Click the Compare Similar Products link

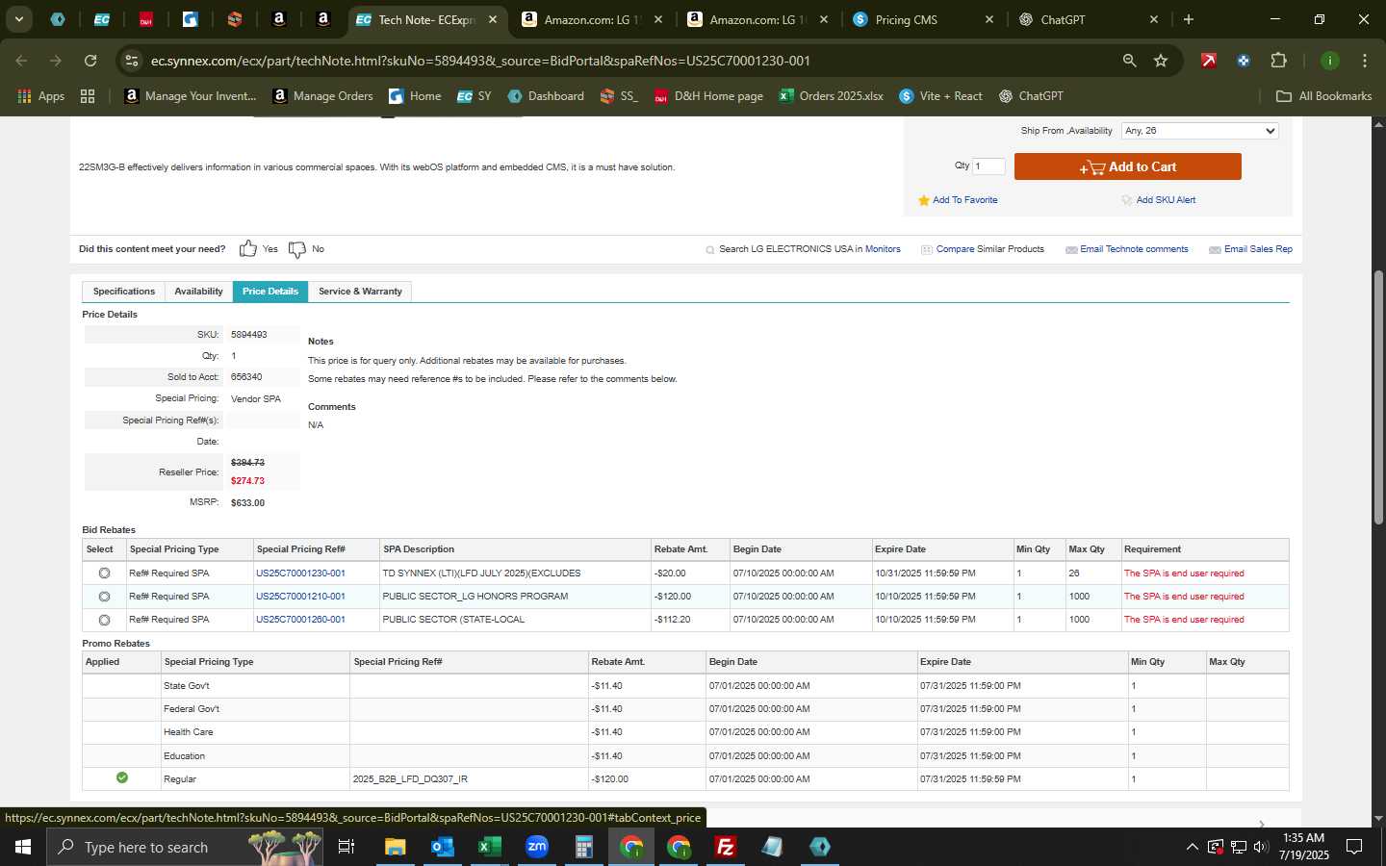(989, 249)
